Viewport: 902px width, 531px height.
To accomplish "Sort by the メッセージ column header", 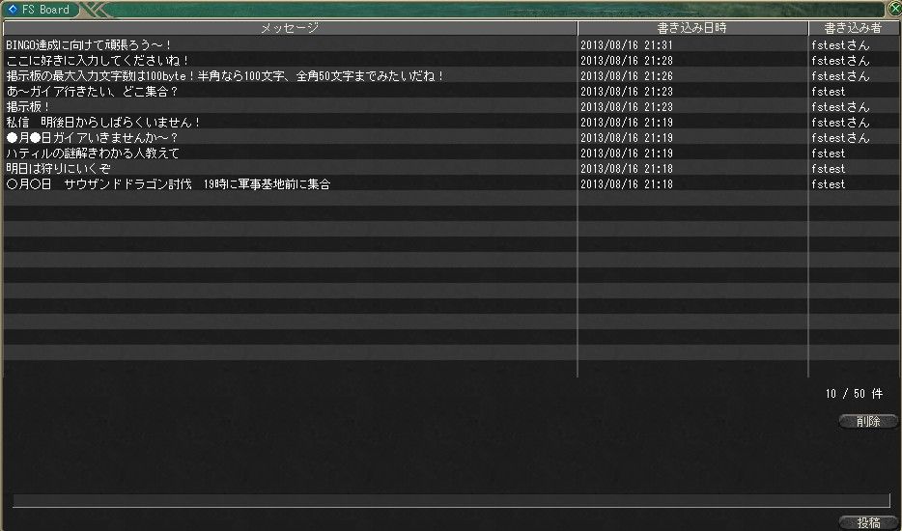I will [290, 28].
